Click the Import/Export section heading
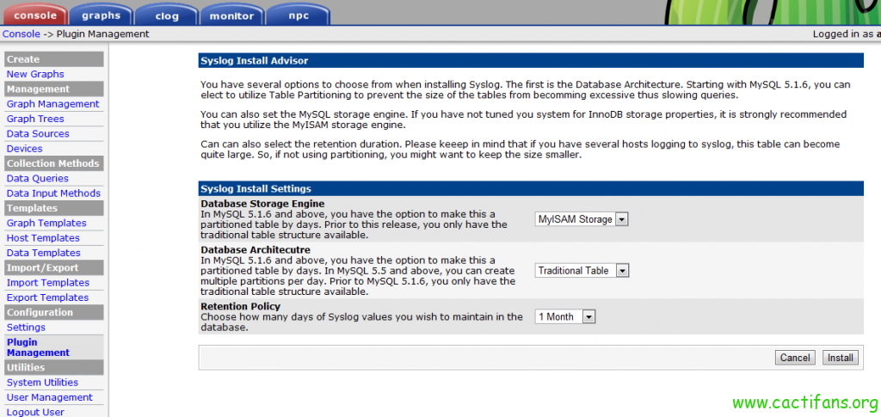Image resolution: width=881 pixels, height=417 pixels. [54, 267]
